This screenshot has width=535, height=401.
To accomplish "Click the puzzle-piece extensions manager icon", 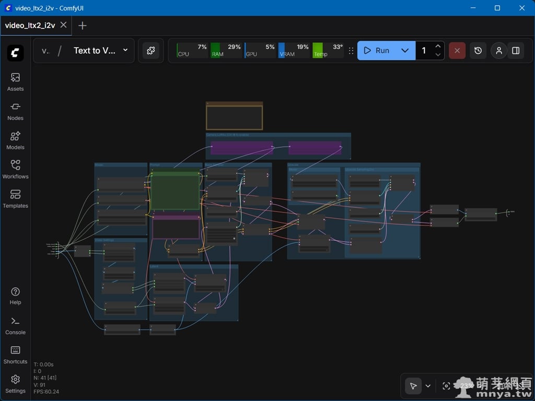I will tap(151, 51).
